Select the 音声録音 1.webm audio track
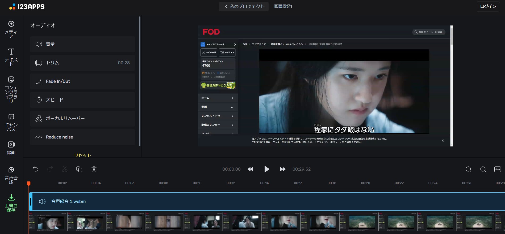This screenshot has height=234, width=505. tap(267, 202)
